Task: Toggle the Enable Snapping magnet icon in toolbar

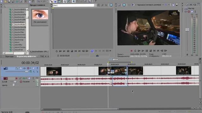Action: pyautogui.click(x=51, y=1)
